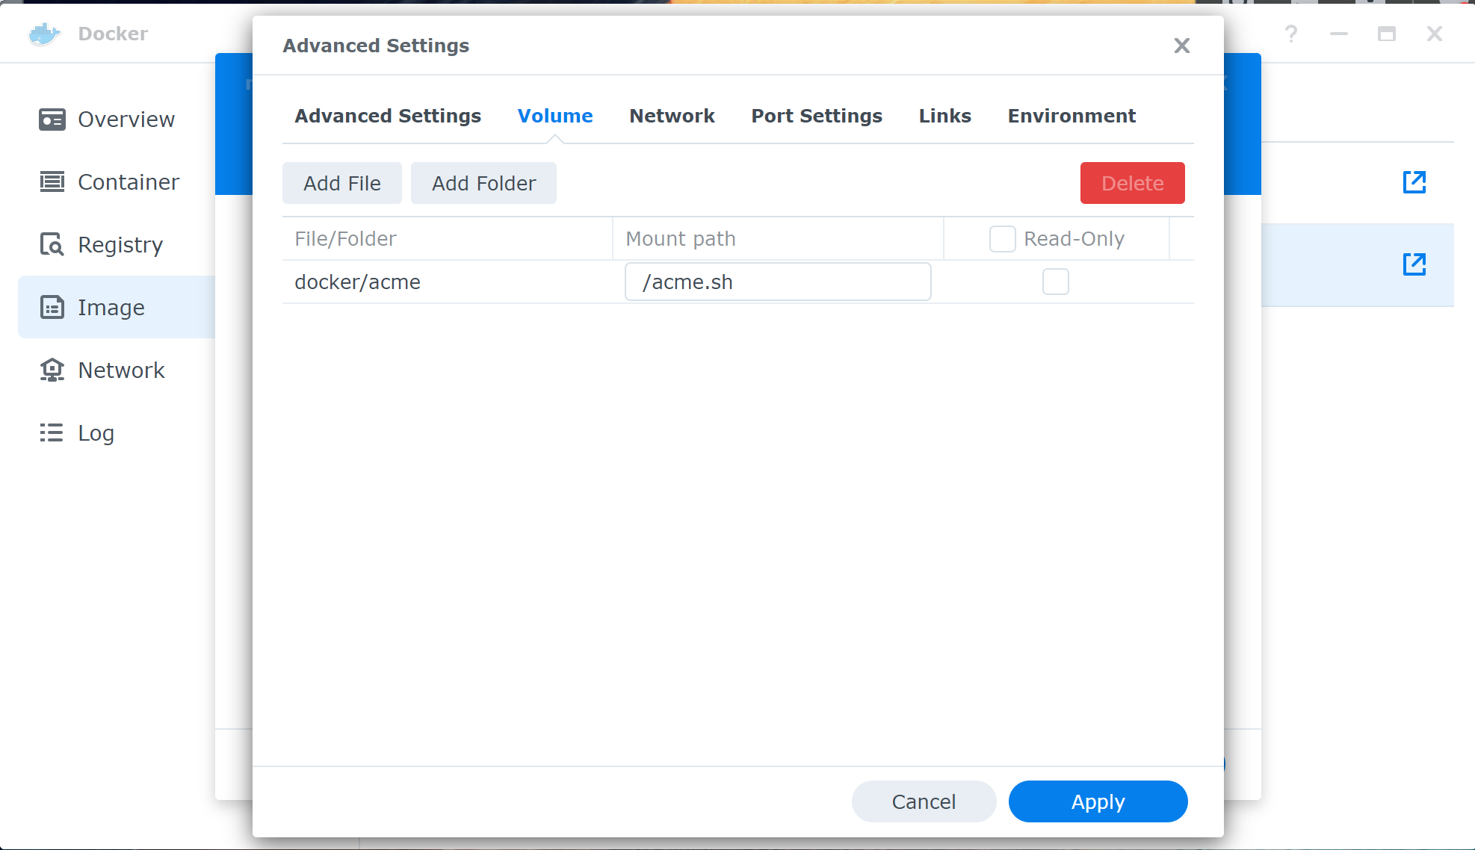Open the upper external link icon
The height and width of the screenshot is (850, 1475).
pos(1414,182)
